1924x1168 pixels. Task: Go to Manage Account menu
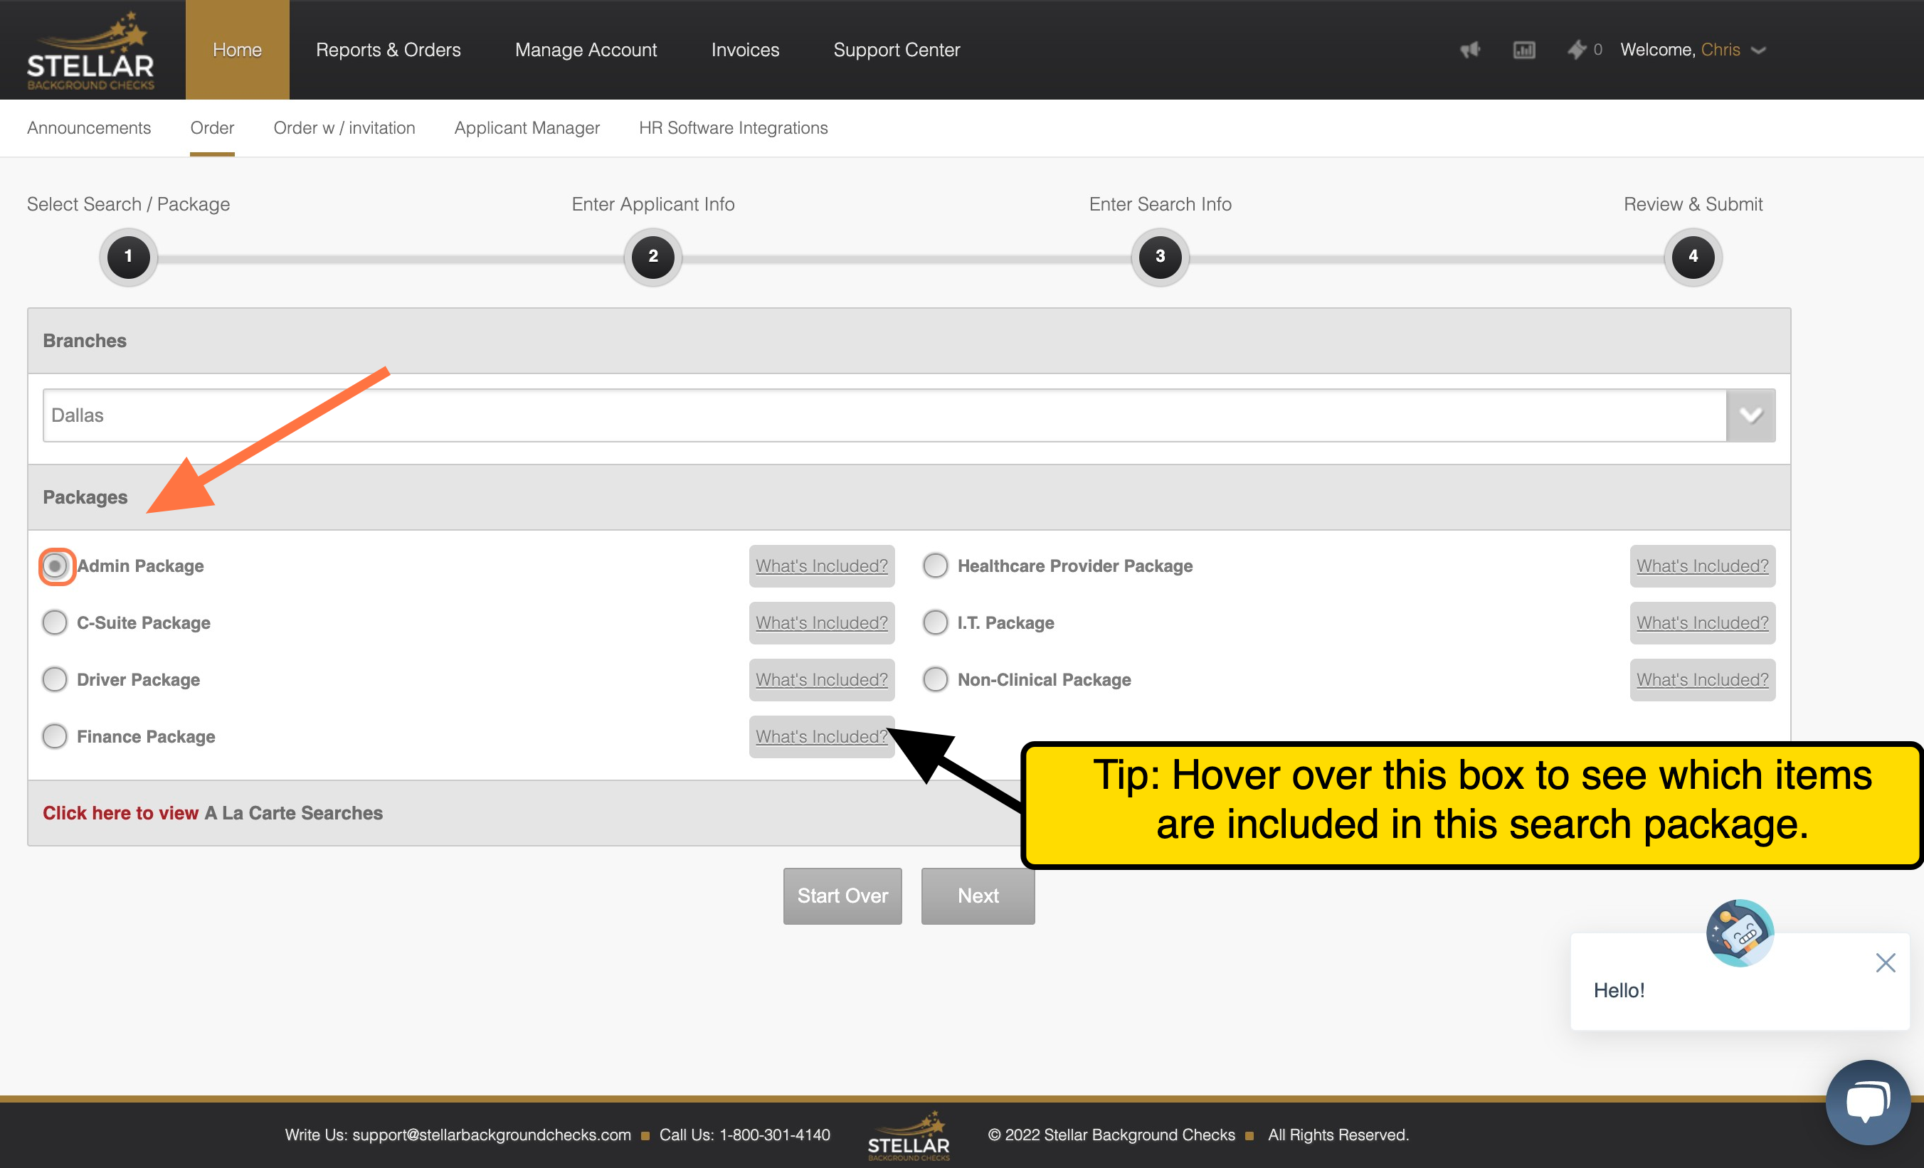(x=586, y=50)
